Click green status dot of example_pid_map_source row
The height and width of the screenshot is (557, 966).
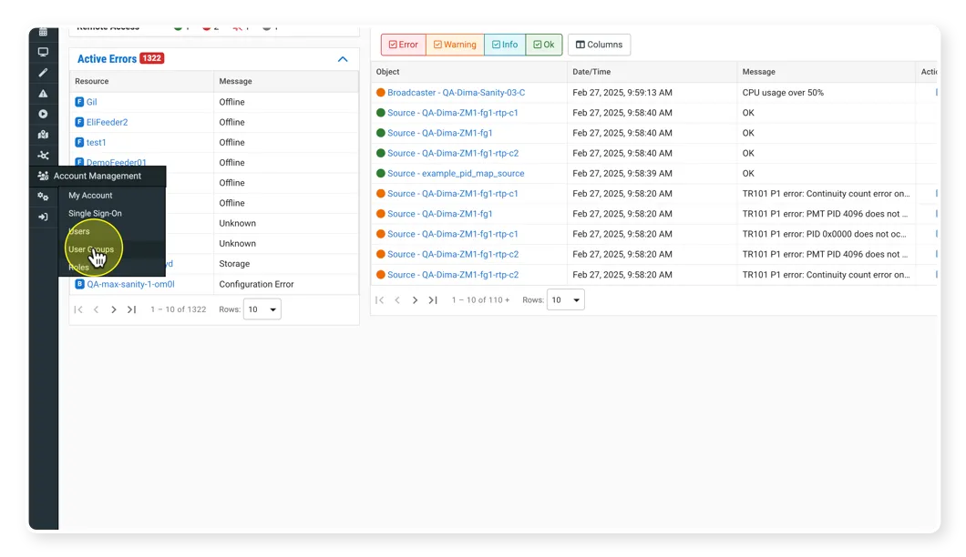(381, 173)
